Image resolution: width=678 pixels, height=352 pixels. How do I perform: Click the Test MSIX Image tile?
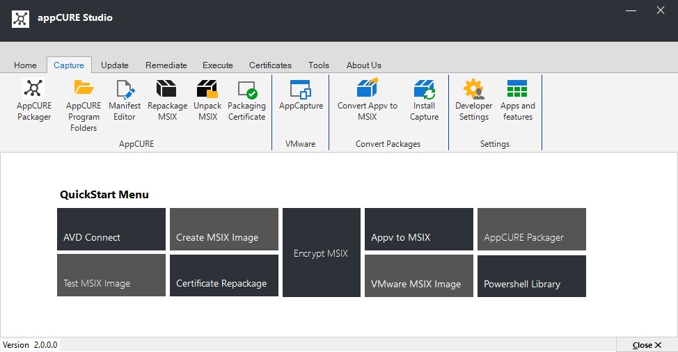tap(111, 275)
